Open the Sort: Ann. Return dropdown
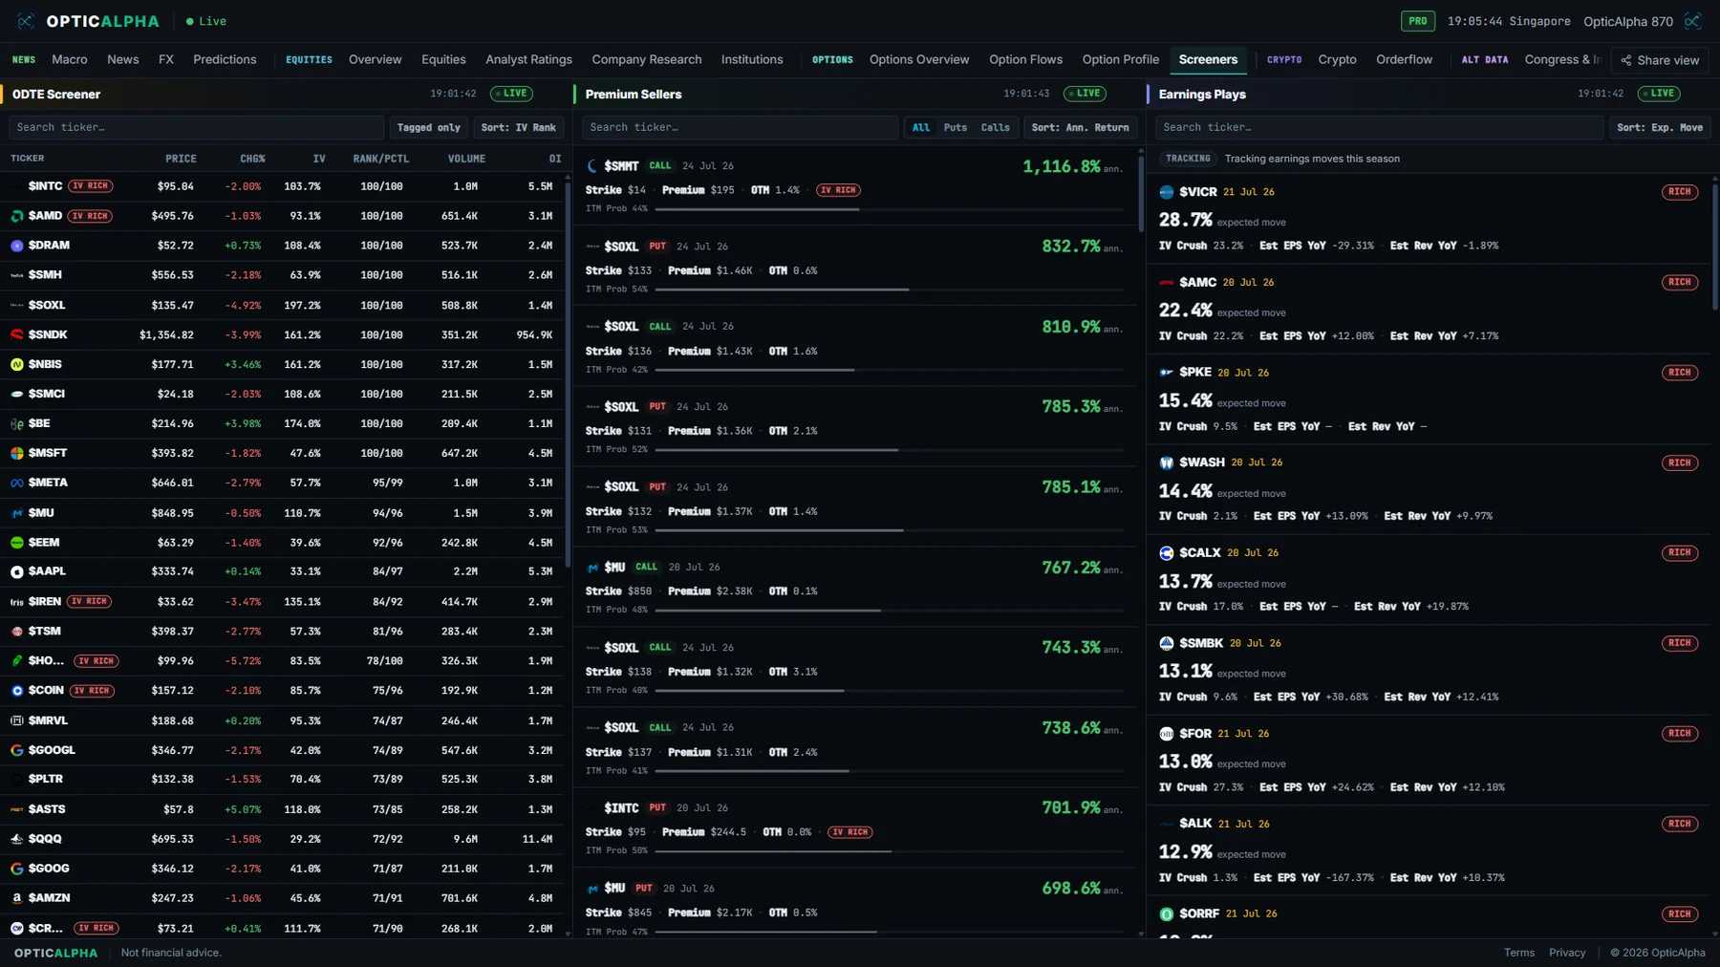1720x967 pixels. pyautogui.click(x=1080, y=127)
